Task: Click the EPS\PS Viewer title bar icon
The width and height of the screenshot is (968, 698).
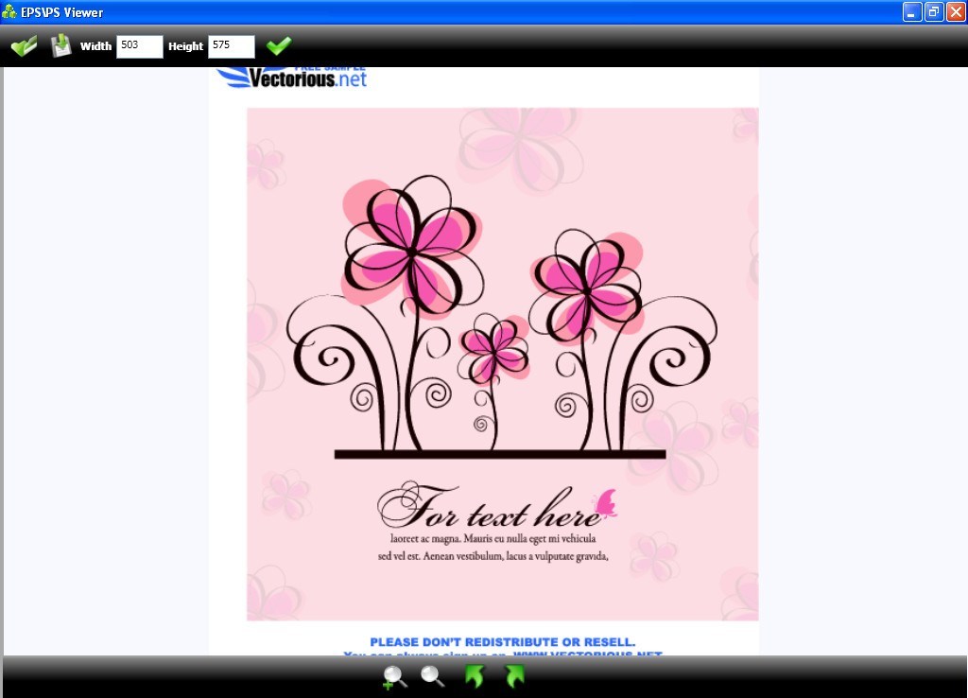Action: pos(9,11)
